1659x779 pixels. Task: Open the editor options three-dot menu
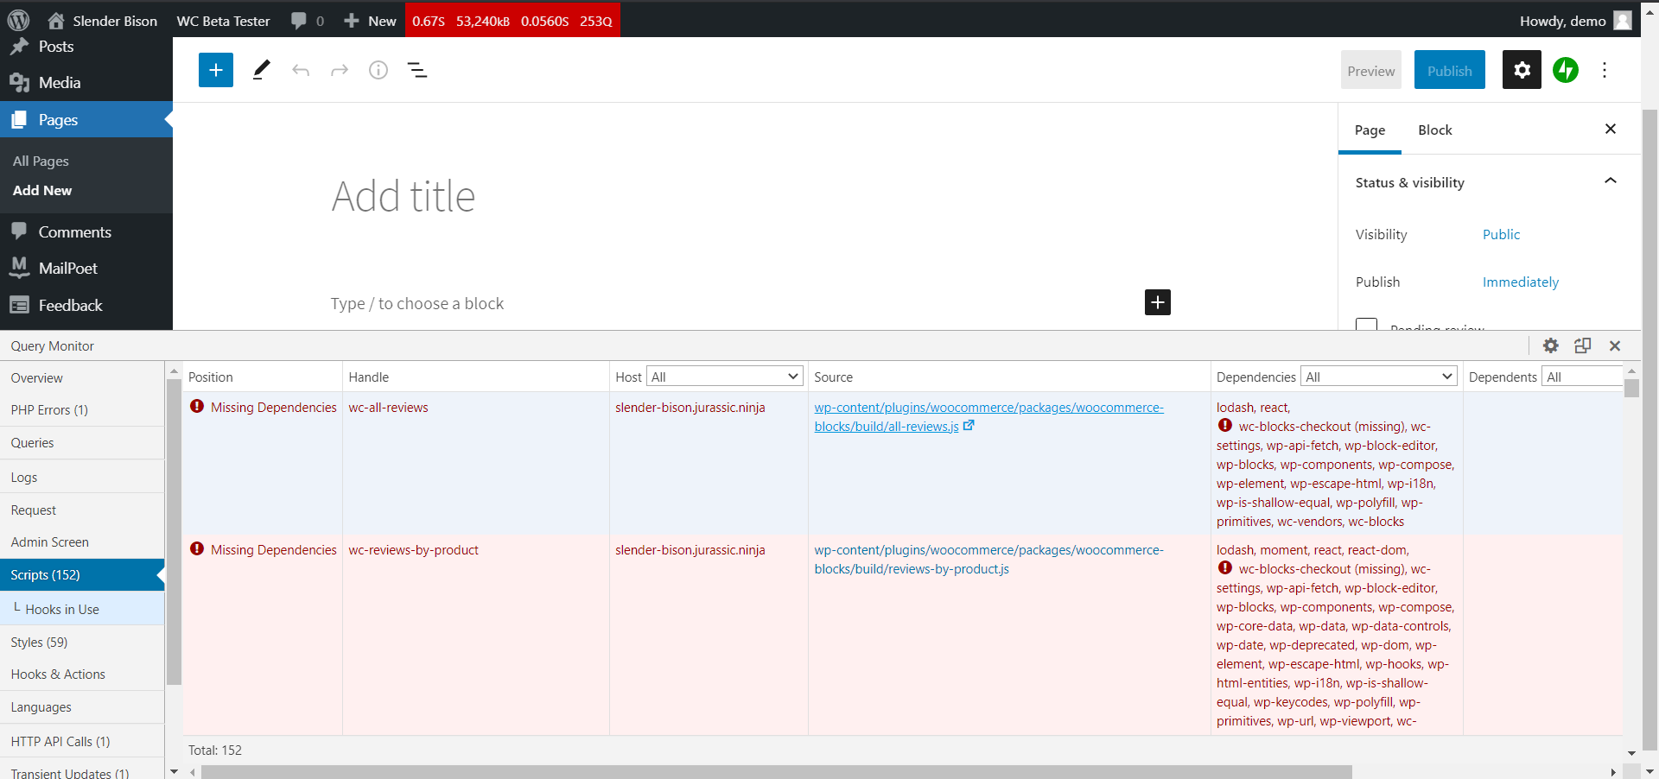[x=1605, y=70]
